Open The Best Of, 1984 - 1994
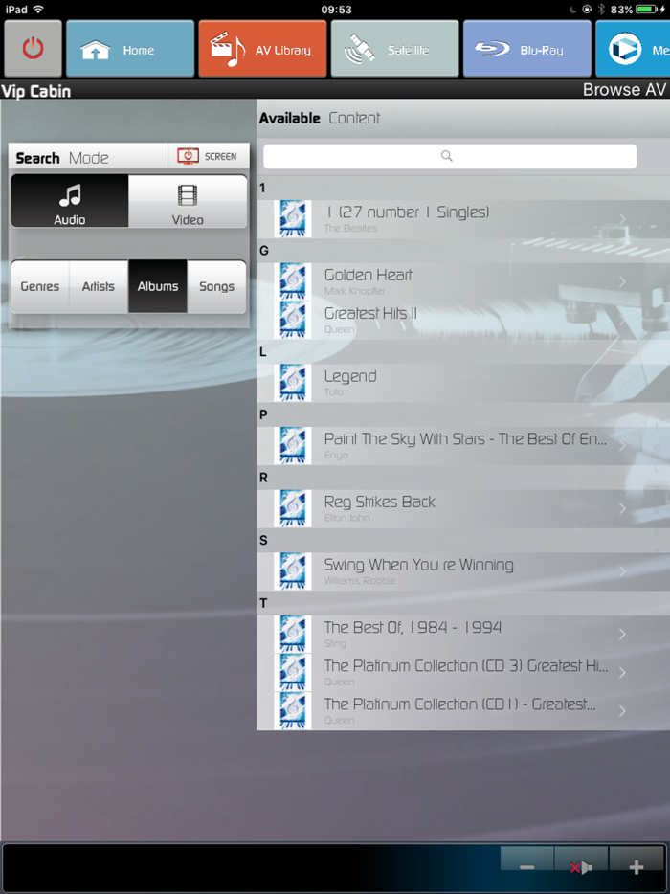 (x=463, y=634)
